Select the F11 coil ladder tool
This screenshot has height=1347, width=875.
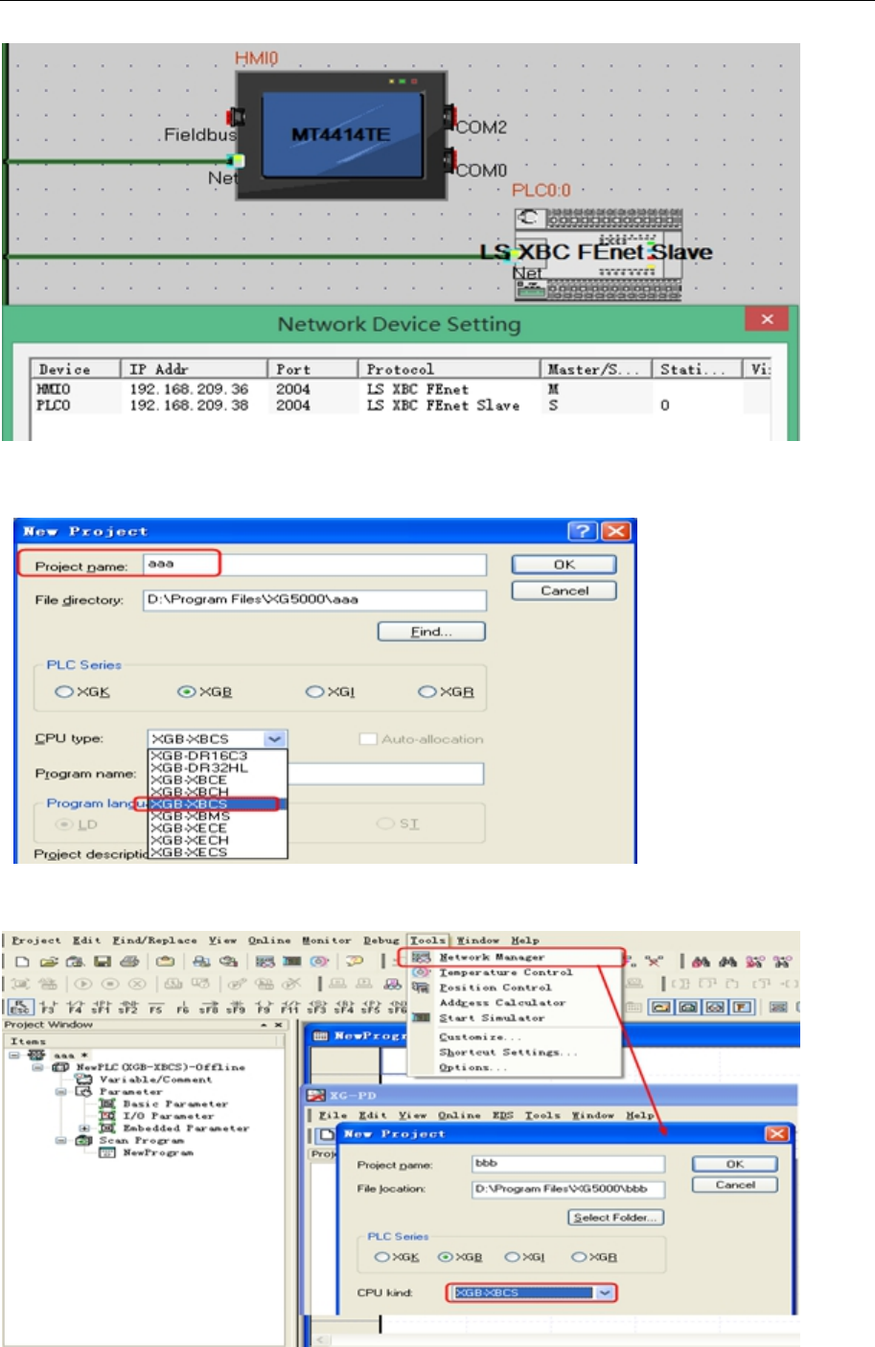click(289, 1007)
